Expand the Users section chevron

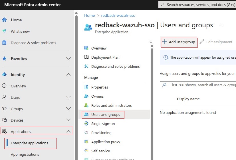68,97
